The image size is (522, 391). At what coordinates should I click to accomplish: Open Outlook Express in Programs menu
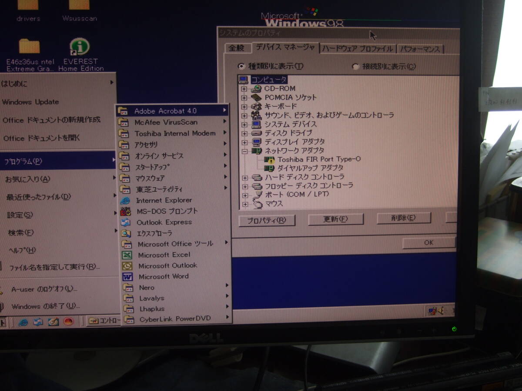tap(164, 222)
